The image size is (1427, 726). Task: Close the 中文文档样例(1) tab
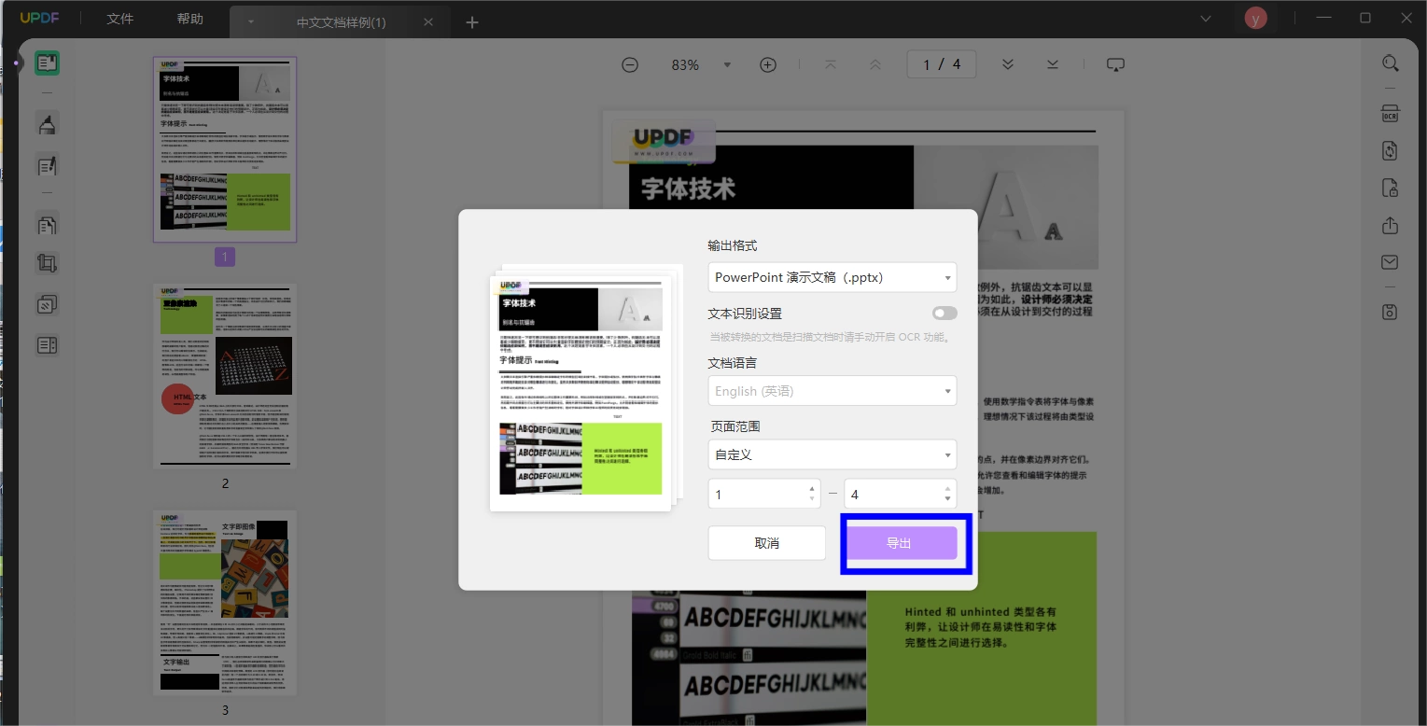pos(428,22)
